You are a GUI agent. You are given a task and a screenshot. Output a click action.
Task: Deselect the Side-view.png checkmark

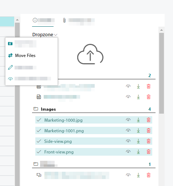pyautogui.click(x=39, y=141)
